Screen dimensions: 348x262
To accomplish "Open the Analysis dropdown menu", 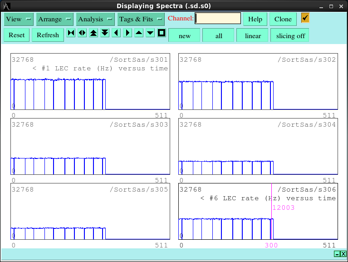I will [x=95, y=19].
